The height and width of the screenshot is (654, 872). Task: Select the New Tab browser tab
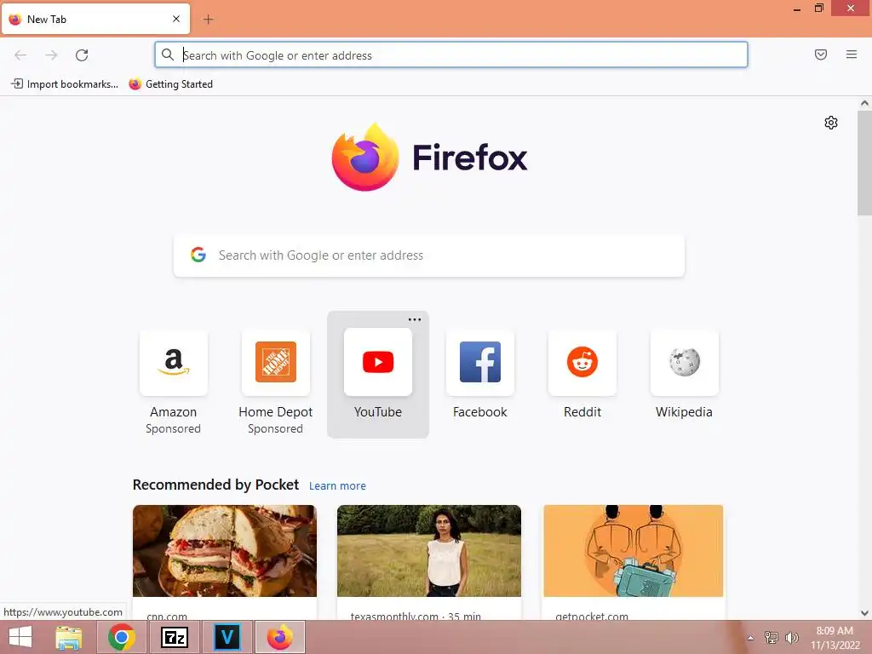(x=95, y=19)
